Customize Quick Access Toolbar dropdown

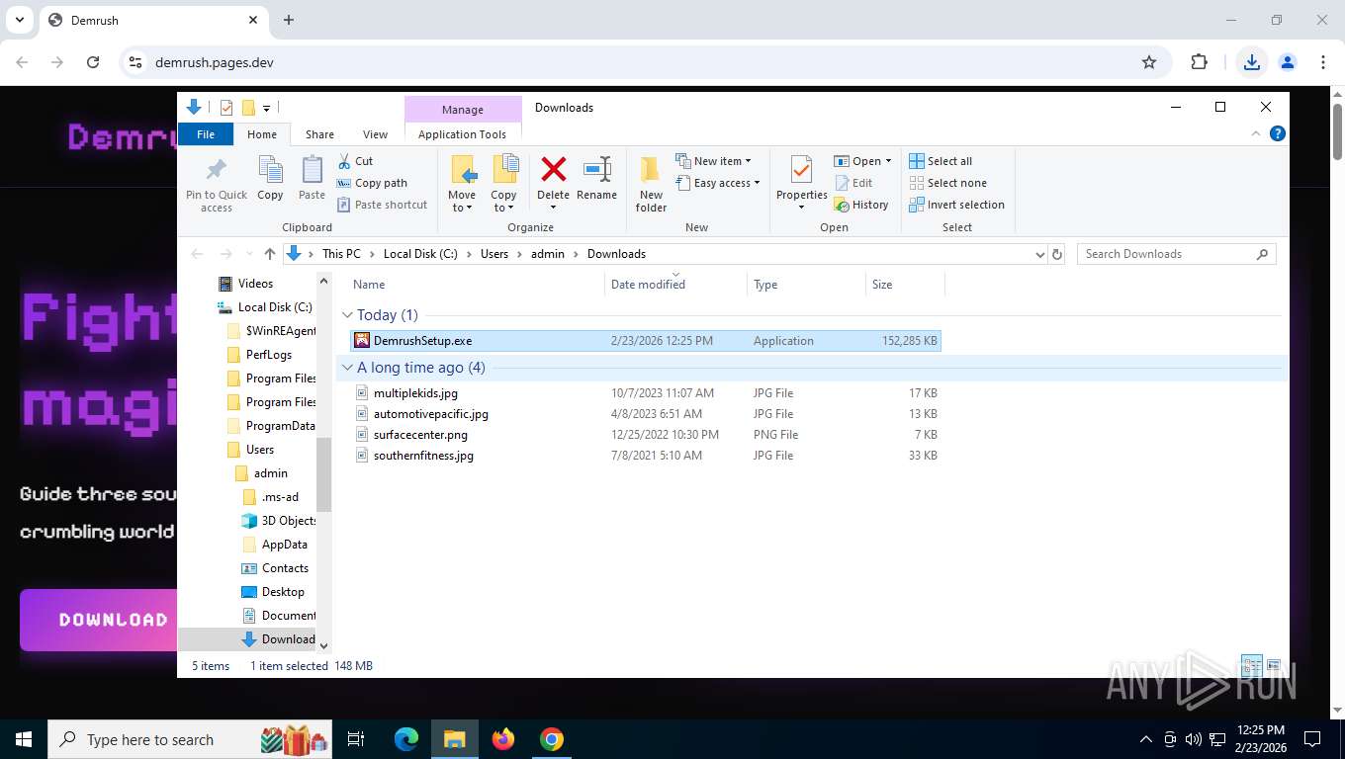tap(266, 108)
